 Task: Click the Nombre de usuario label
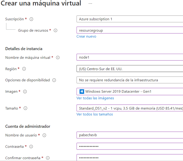(x=21, y=135)
